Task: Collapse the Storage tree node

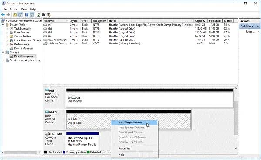Action: point(3,52)
